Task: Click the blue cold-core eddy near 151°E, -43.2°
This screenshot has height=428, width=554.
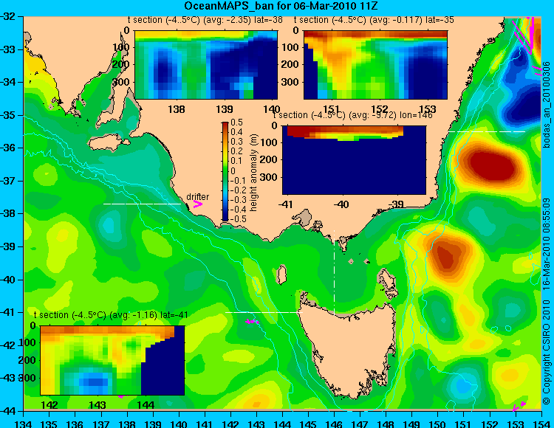Action: [x=462, y=384]
